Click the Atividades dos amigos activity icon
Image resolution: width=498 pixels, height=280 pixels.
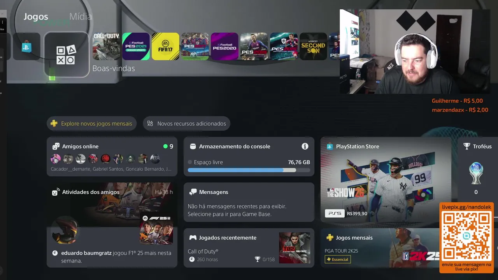56,192
